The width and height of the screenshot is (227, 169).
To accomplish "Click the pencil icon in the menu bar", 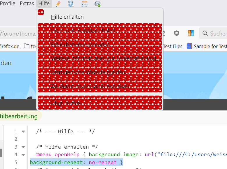I will pyautogui.click(x=58, y=4).
